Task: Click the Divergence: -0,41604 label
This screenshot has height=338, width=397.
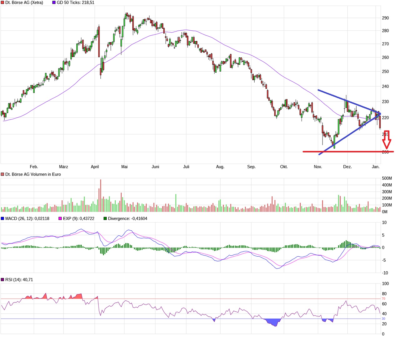Action: [127, 218]
